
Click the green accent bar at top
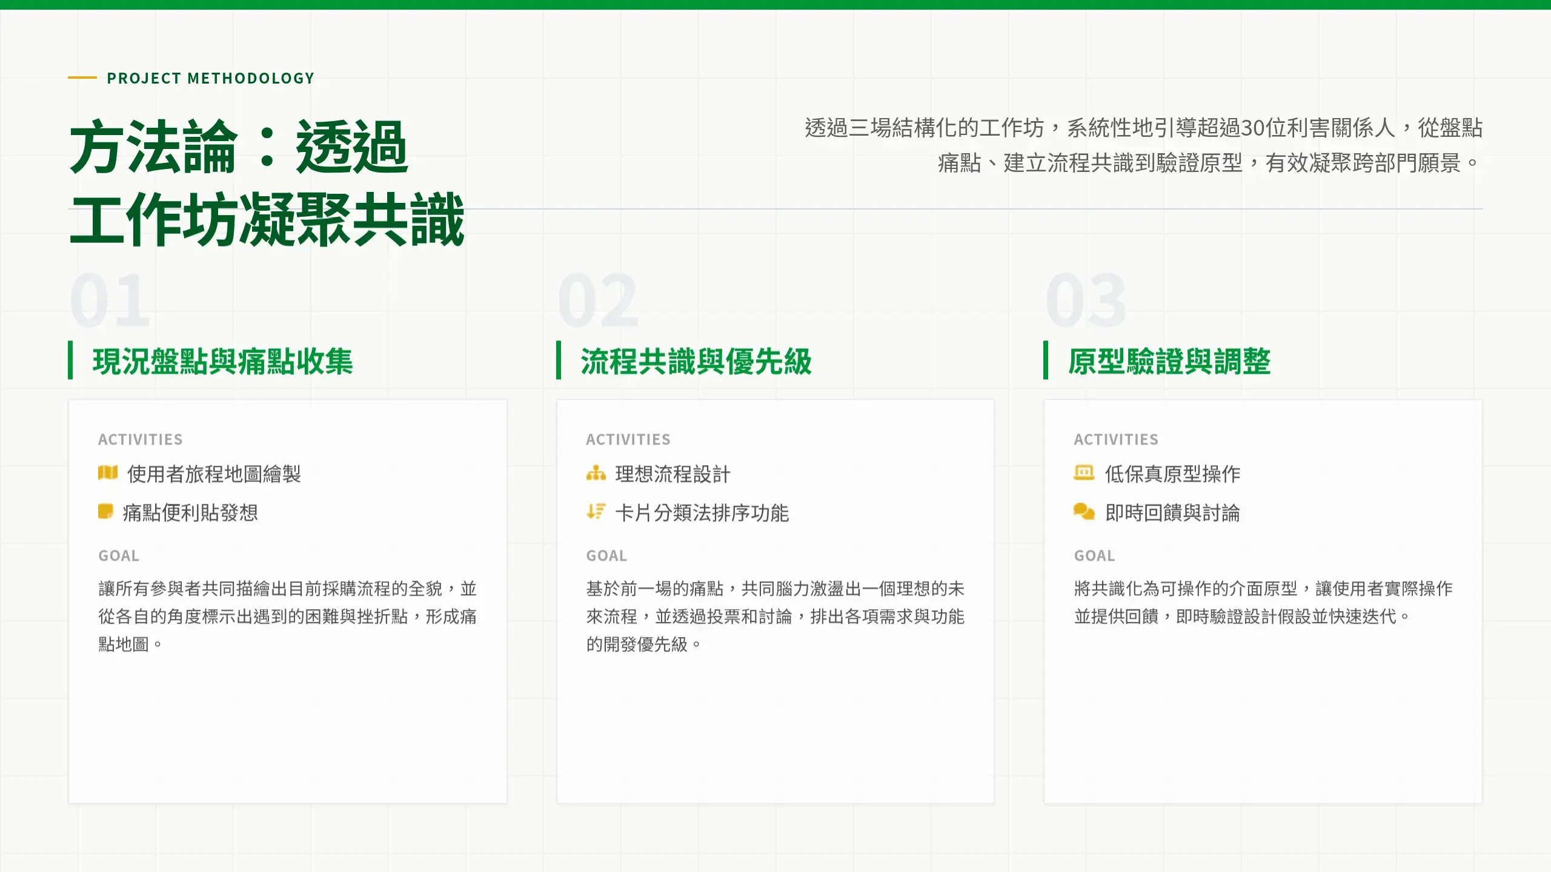pyautogui.click(x=775, y=4)
